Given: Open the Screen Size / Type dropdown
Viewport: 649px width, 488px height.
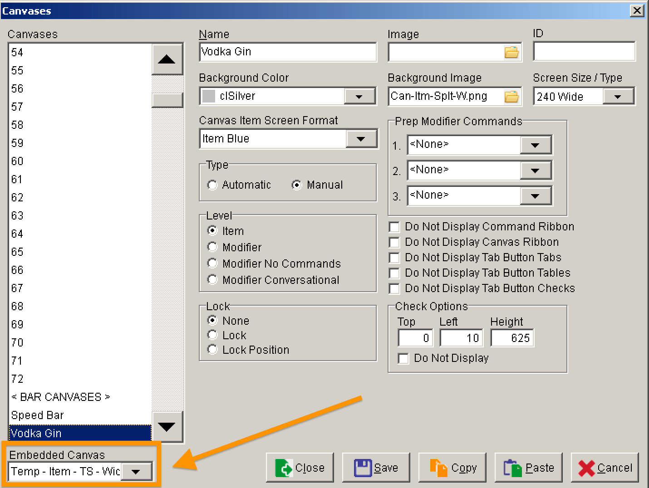Looking at the screenshot, I should 618,96.
